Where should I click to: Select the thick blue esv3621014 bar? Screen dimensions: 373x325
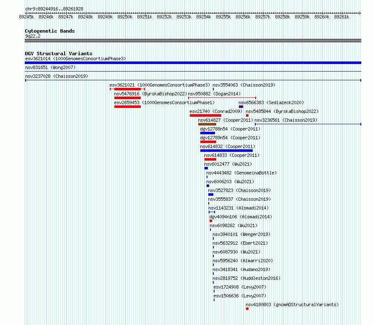193,63
